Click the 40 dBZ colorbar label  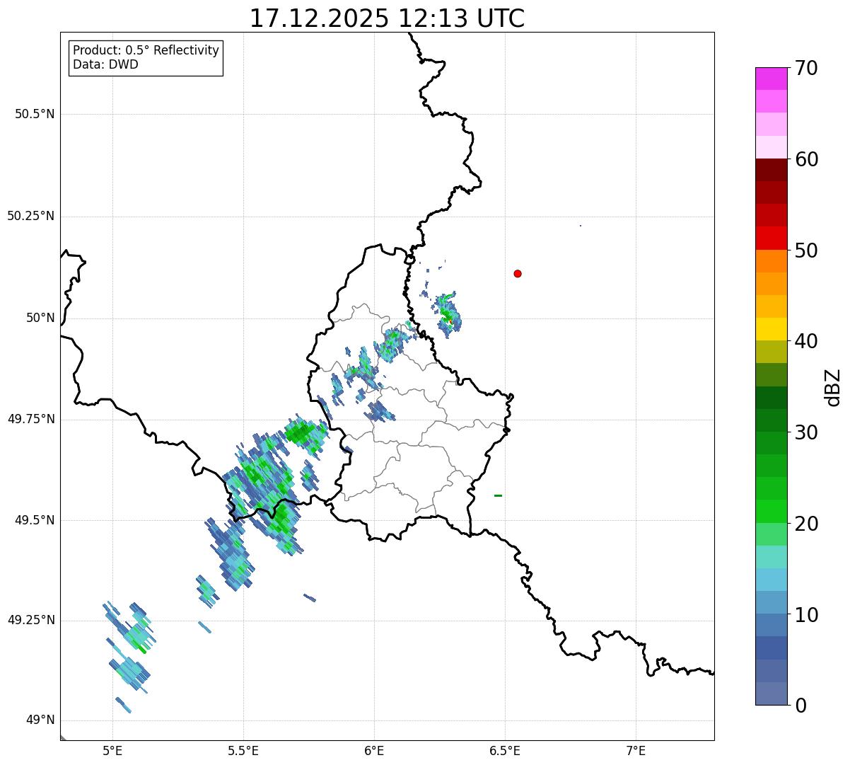(805, 341)
